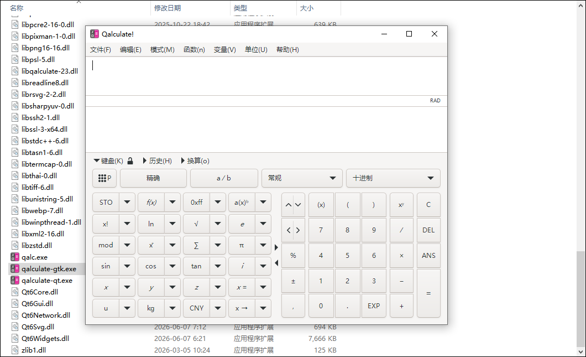Toggle the a / b fraction mode button
This screenshot has width=586, height=357.
(224, 178)
